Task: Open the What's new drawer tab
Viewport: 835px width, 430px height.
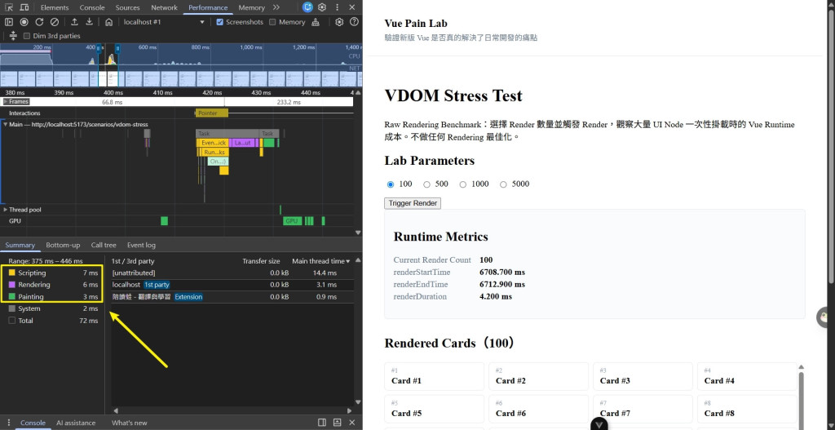Action: pos(130,423)
